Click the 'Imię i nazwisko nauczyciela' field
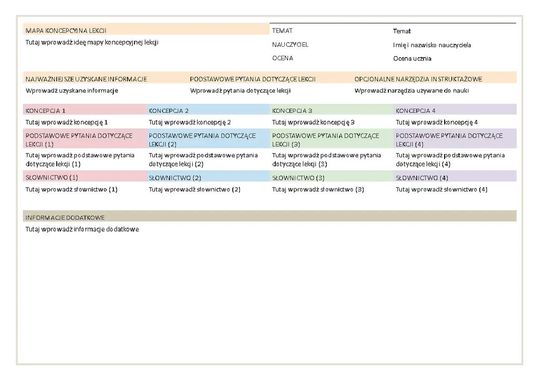Viewport: 540px width, 381px height. [432, 45]
